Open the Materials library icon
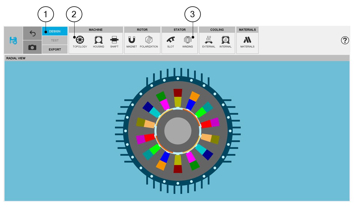This screenshot has height=206, width=356. [247, 41]
